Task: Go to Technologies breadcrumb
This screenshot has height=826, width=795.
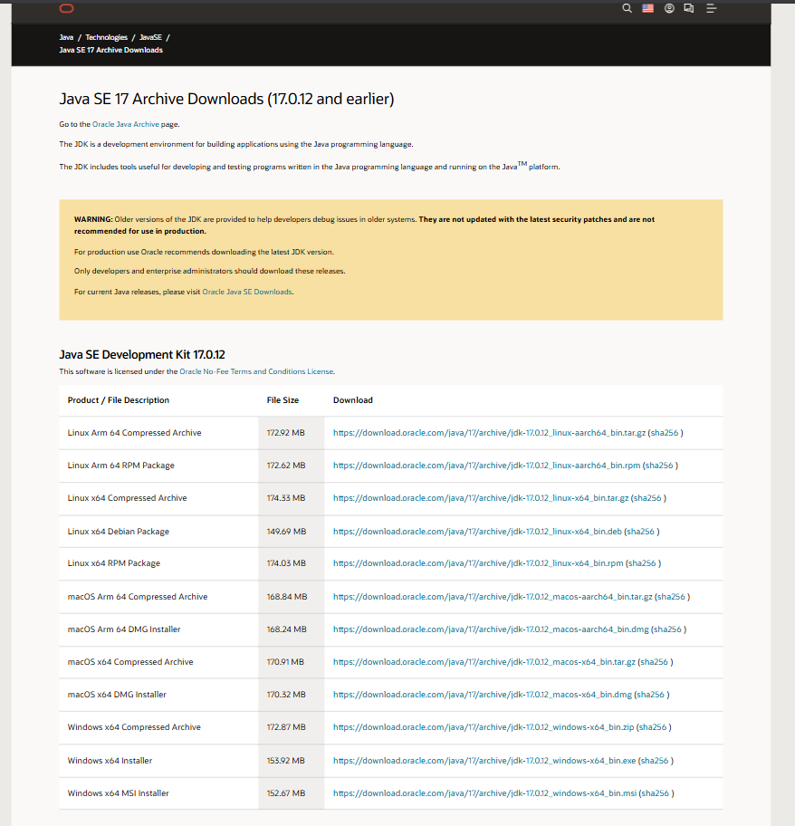Action: click(x=106, y=37)
